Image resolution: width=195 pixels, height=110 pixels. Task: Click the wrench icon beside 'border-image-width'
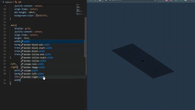(22, 67)
